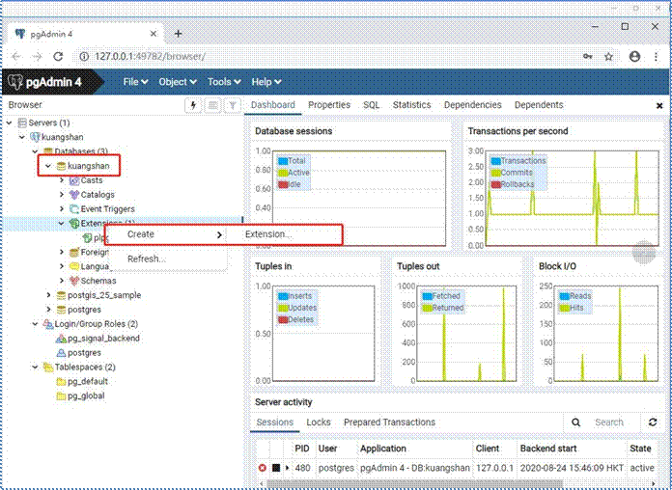Viewport: 672px width, 490px height.
Task: Close the pgAdmin 4 browser tab
Action: point(153,34)
